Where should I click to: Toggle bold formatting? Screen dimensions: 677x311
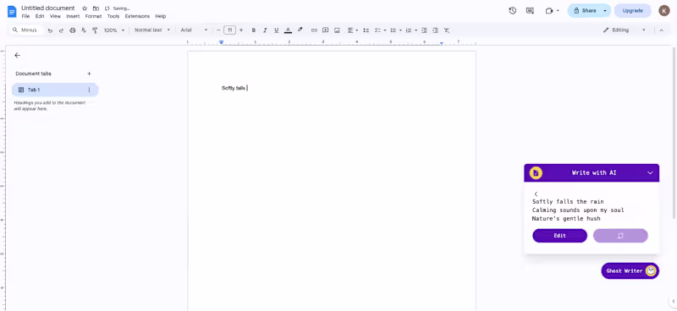click(253, 30)
